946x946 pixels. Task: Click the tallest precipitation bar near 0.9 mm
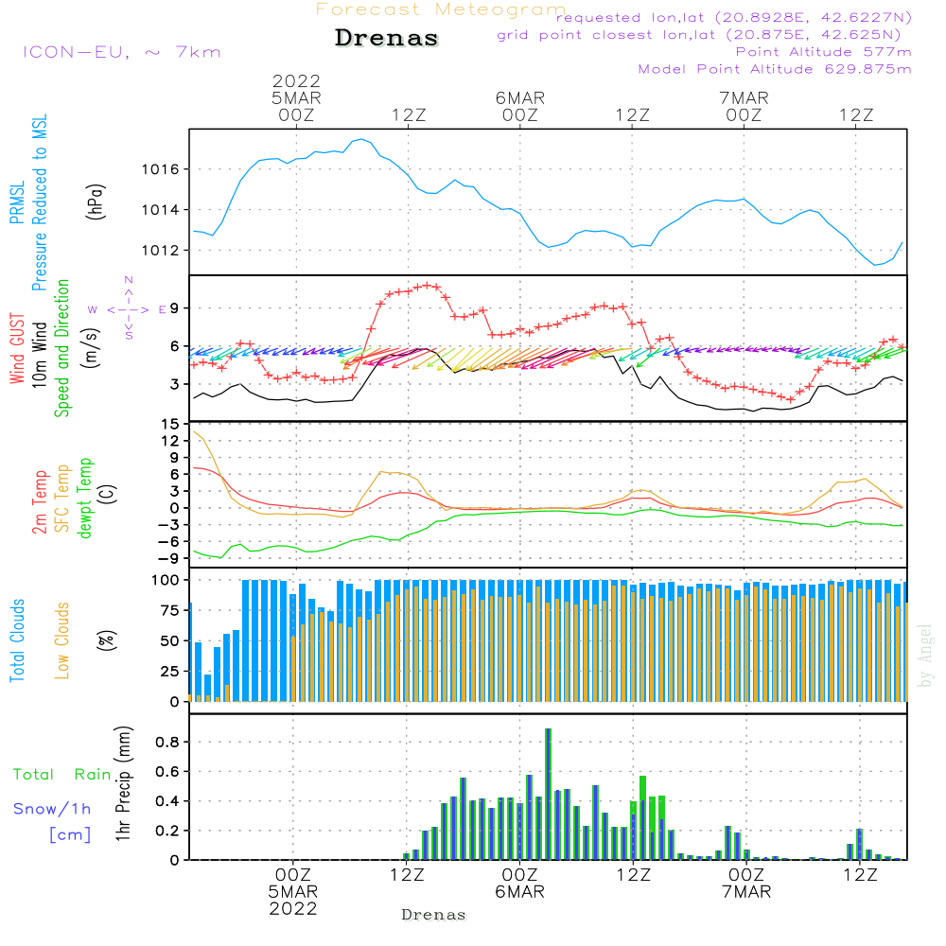click(548, 794)
